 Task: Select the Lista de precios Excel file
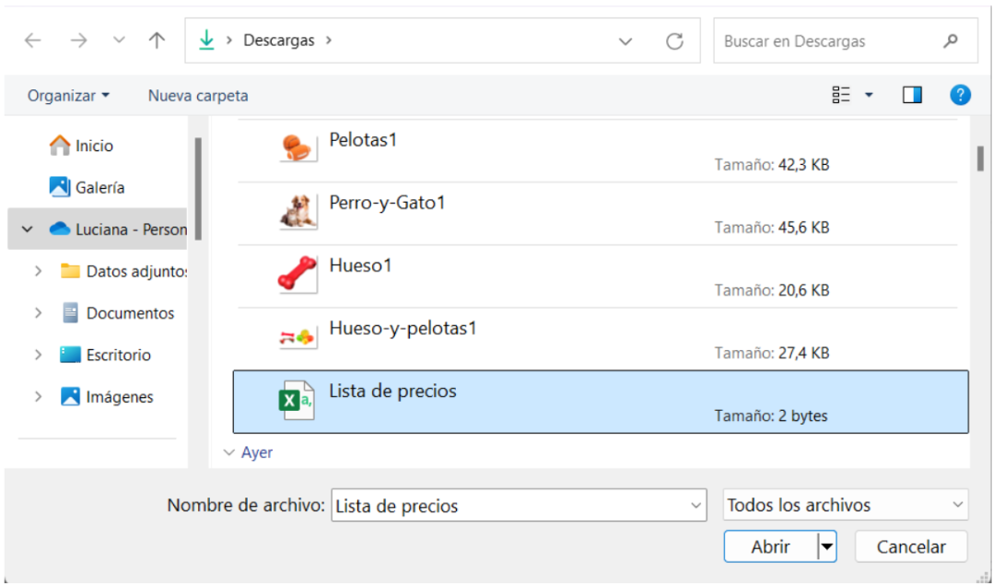[601, 403]
